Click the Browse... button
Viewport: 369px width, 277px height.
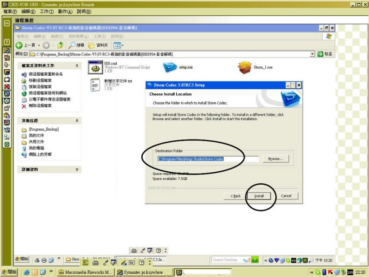point(275,159)
